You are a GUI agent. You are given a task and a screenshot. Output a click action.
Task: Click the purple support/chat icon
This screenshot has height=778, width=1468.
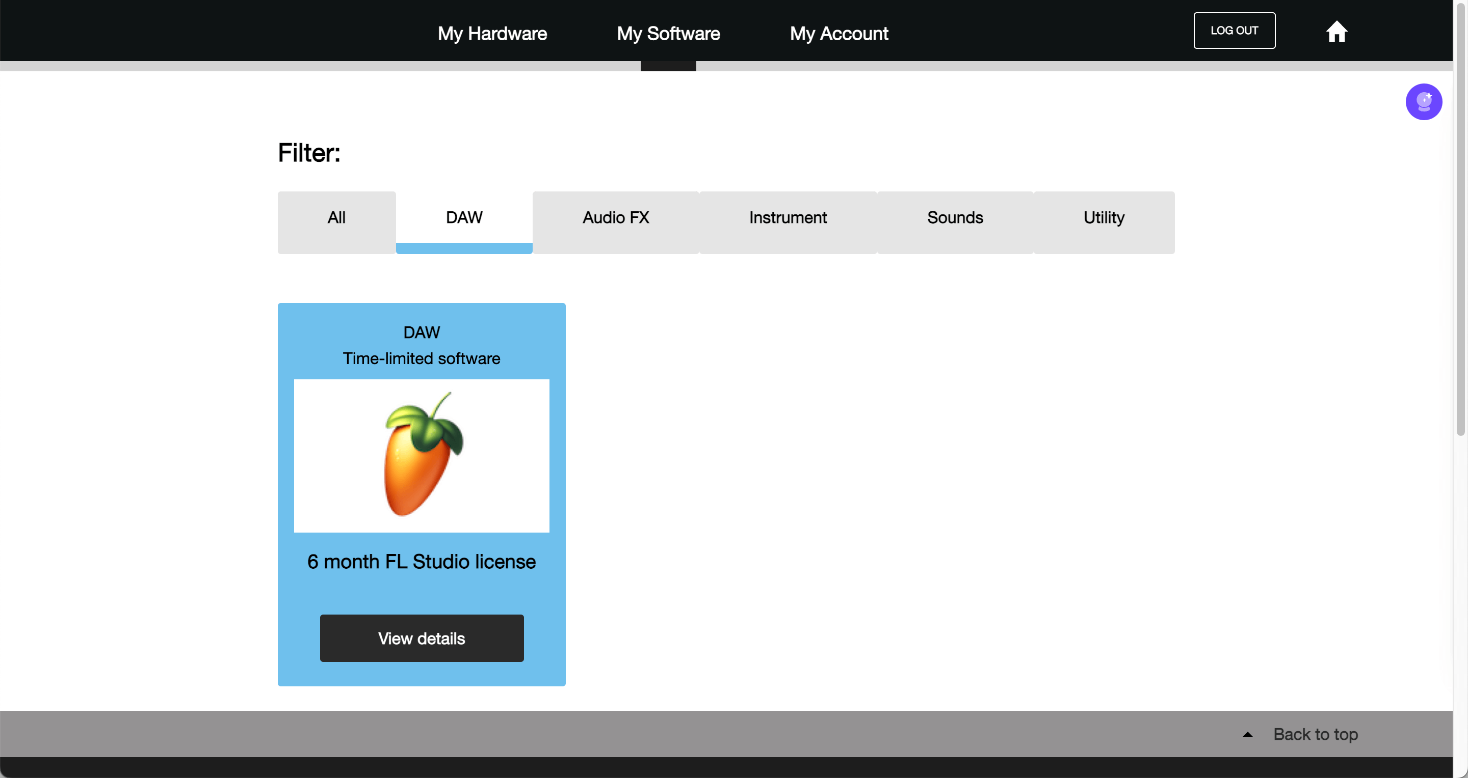coord(1423,102)
